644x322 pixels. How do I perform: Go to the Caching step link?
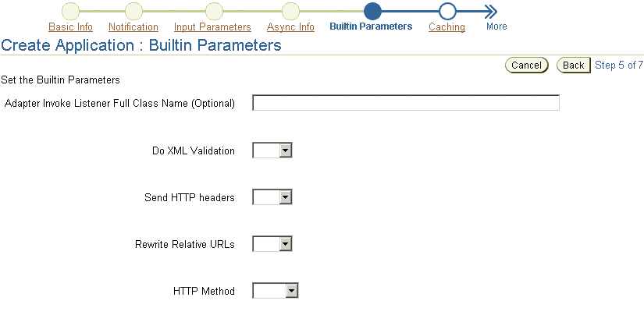[x=447, y=27]
